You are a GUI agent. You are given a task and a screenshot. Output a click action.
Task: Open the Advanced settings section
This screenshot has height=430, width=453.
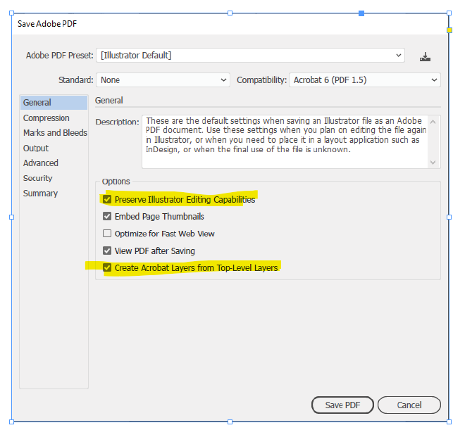pos(41,163)
